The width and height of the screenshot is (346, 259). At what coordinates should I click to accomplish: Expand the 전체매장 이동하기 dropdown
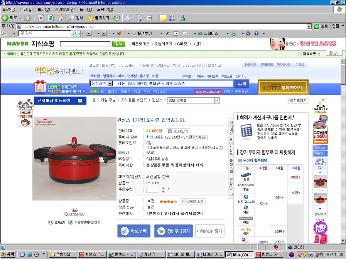pyautogui.click(x=80, y=101)
